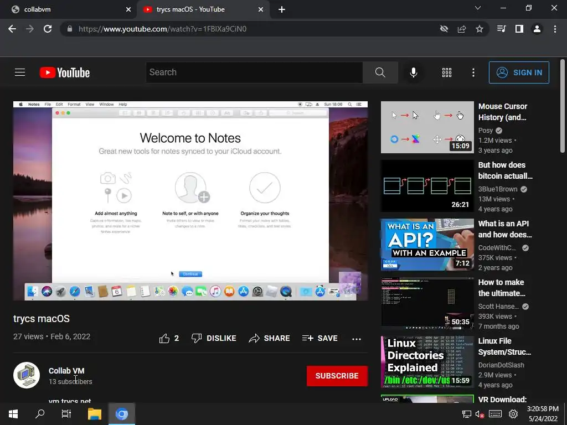The width and height of the screenshot is (567, 425).
Task: Focus the YouTube search box
Action: click(x=254, y=72)
